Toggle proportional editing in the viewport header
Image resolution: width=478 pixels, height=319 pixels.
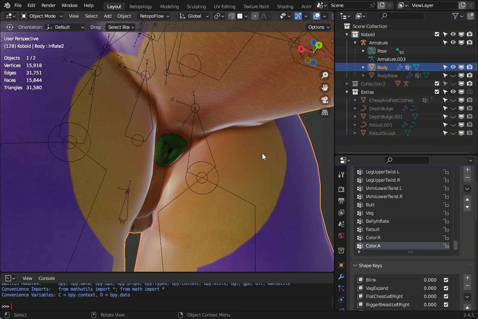[x=255, y=16]
